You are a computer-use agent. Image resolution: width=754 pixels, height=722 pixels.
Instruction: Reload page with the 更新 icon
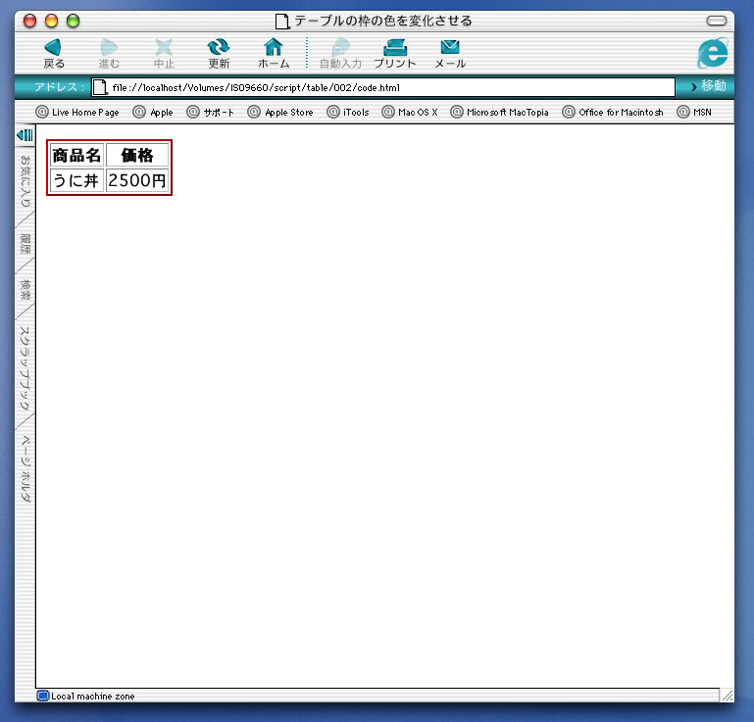219,47
